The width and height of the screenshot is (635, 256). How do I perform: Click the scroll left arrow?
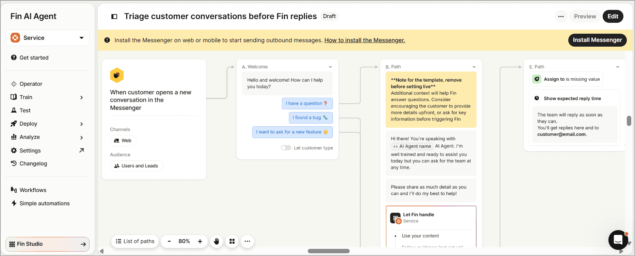click(x=101, y=251)
